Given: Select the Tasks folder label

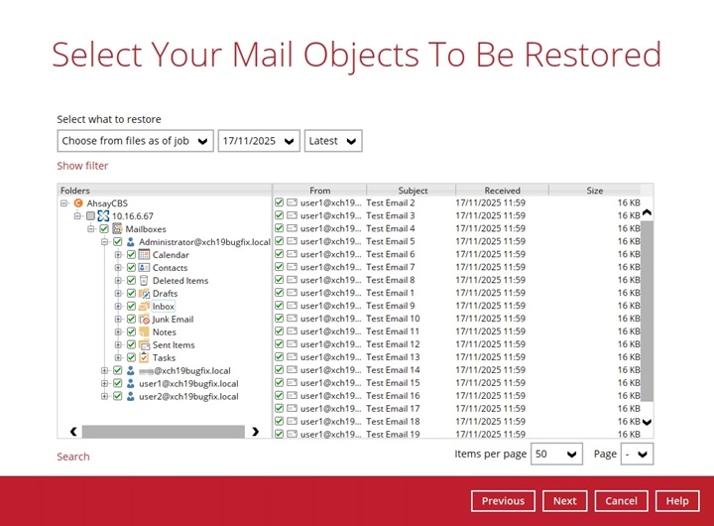Looking at the screenshot, I should pos(164,357).
